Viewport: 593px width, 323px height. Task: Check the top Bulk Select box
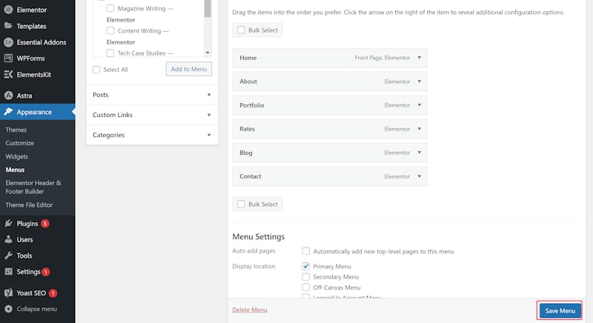point(241,30)
